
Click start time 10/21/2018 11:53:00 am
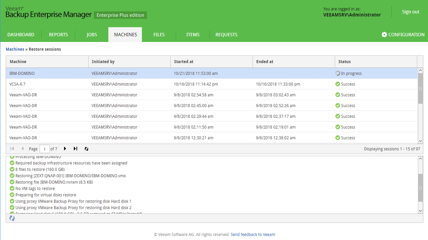coord(196,73)
